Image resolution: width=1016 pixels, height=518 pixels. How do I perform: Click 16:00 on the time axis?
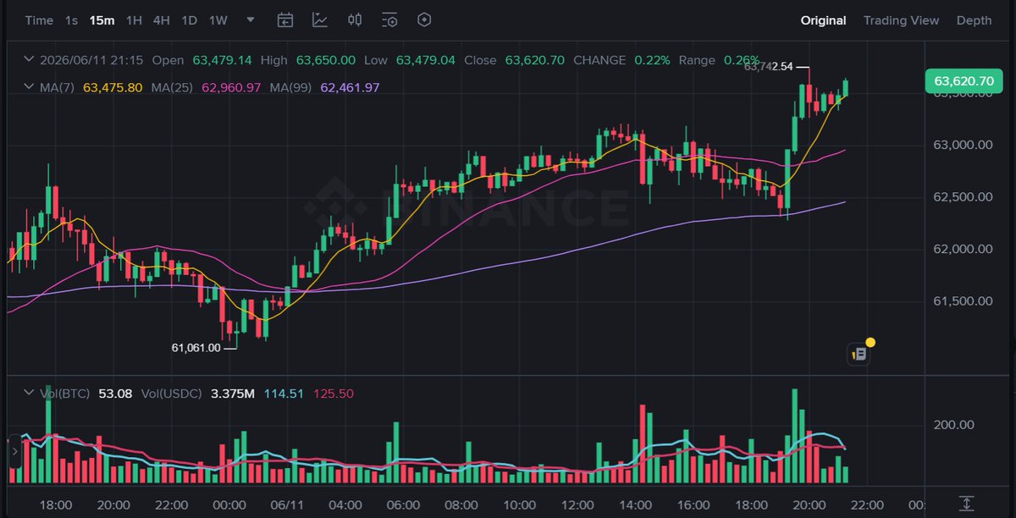tap(693, 504)
